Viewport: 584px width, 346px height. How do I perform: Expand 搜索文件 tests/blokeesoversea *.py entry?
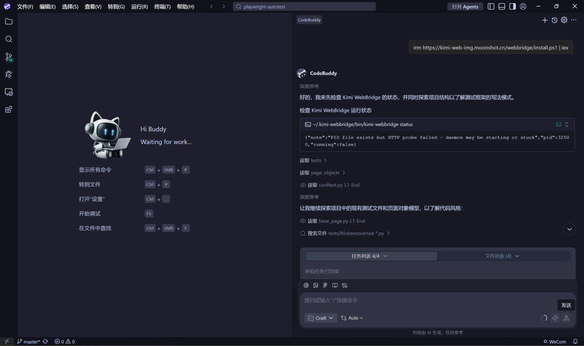point(345,234)
